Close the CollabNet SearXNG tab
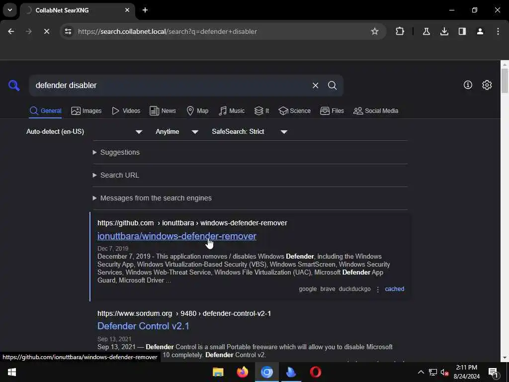 127,10
